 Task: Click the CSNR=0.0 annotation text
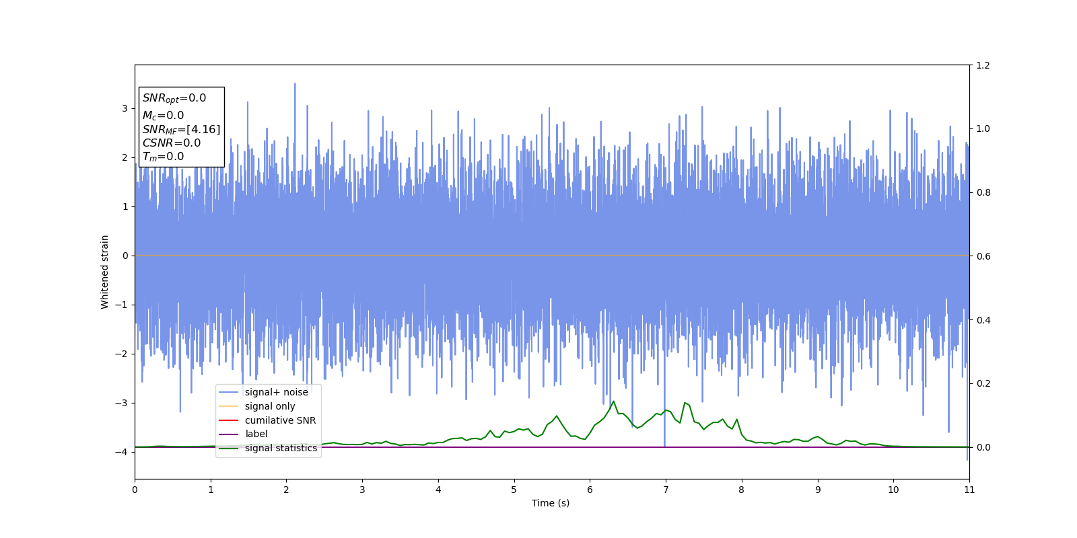[x=172, y=143]
